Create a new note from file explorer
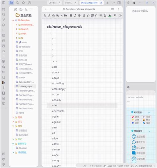 [x=16, y=10]
